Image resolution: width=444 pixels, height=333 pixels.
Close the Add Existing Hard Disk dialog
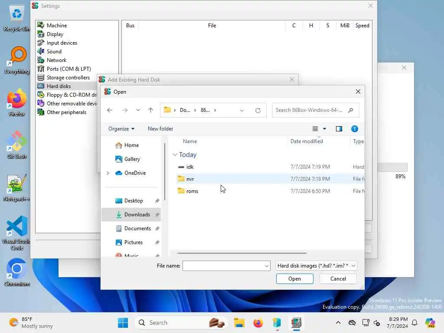(292, 80)
